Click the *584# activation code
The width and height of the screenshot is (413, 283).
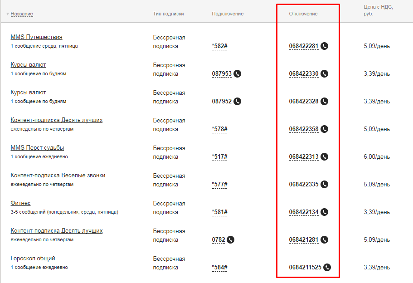(x=219, y=267)
